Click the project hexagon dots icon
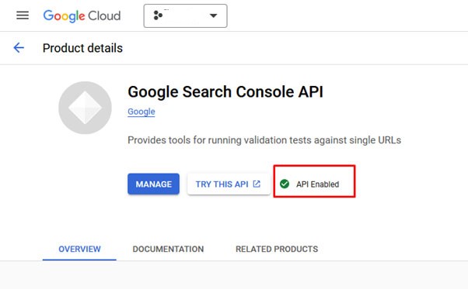The height and width of the screenshot is (289, 468). (158, 15)
